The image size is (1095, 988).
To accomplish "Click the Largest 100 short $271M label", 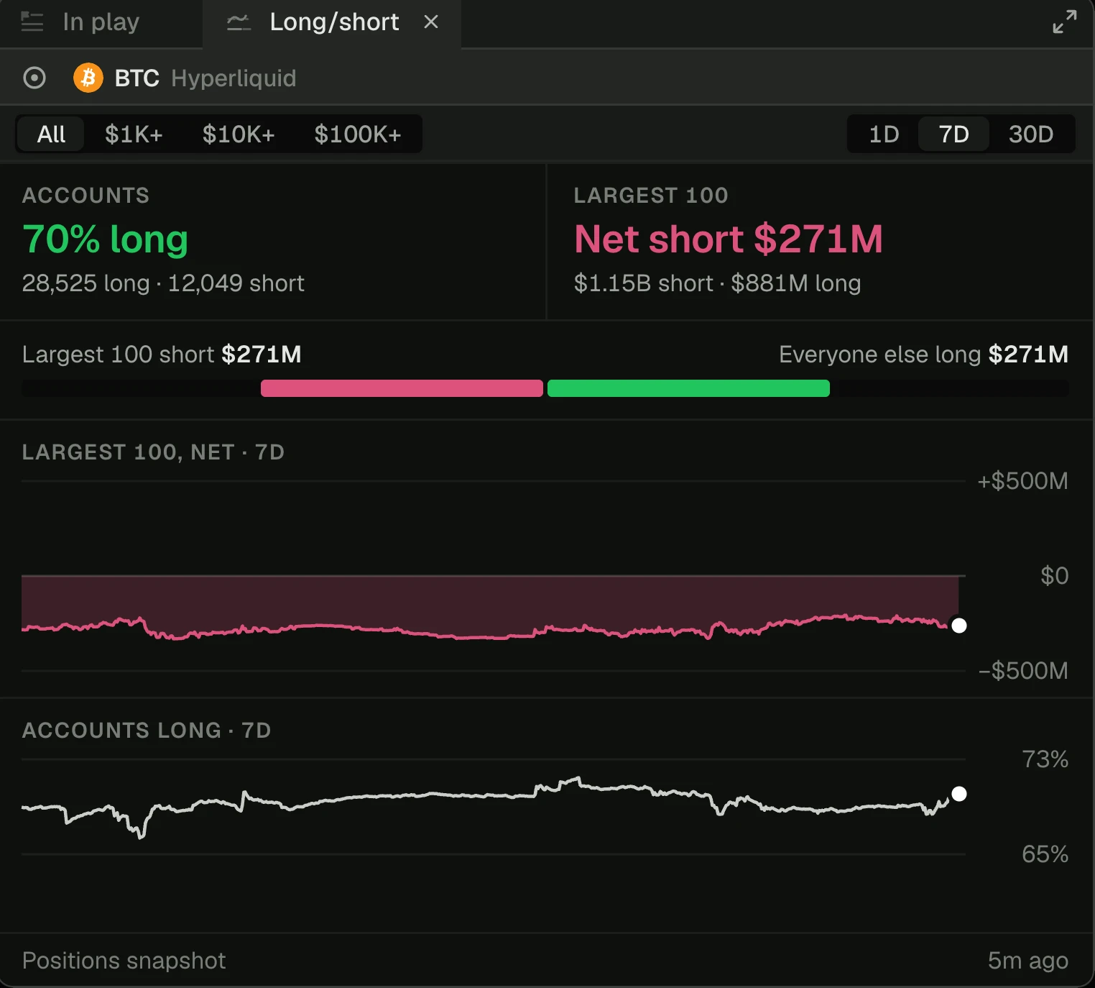I will 162,355.
